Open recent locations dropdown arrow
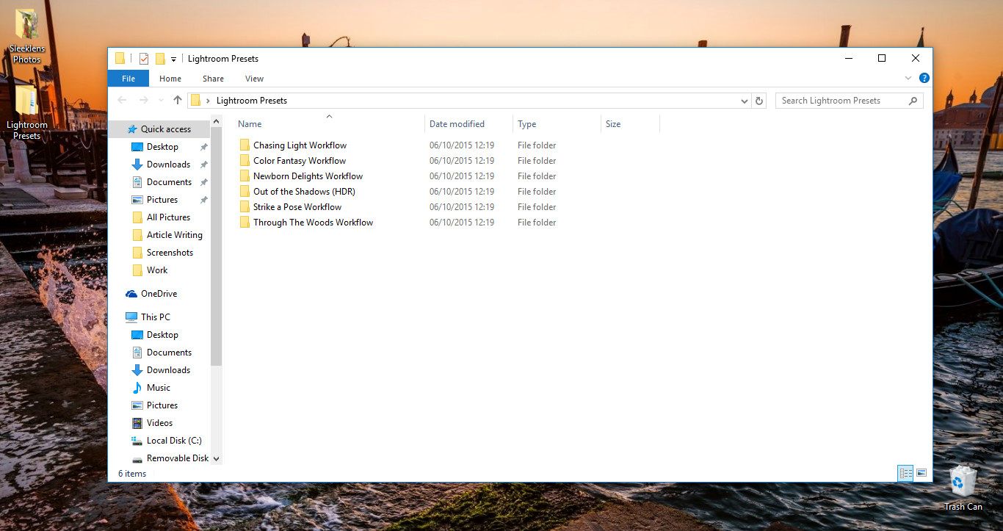Viewport: 1003px width, 531px height. point(161,101)
